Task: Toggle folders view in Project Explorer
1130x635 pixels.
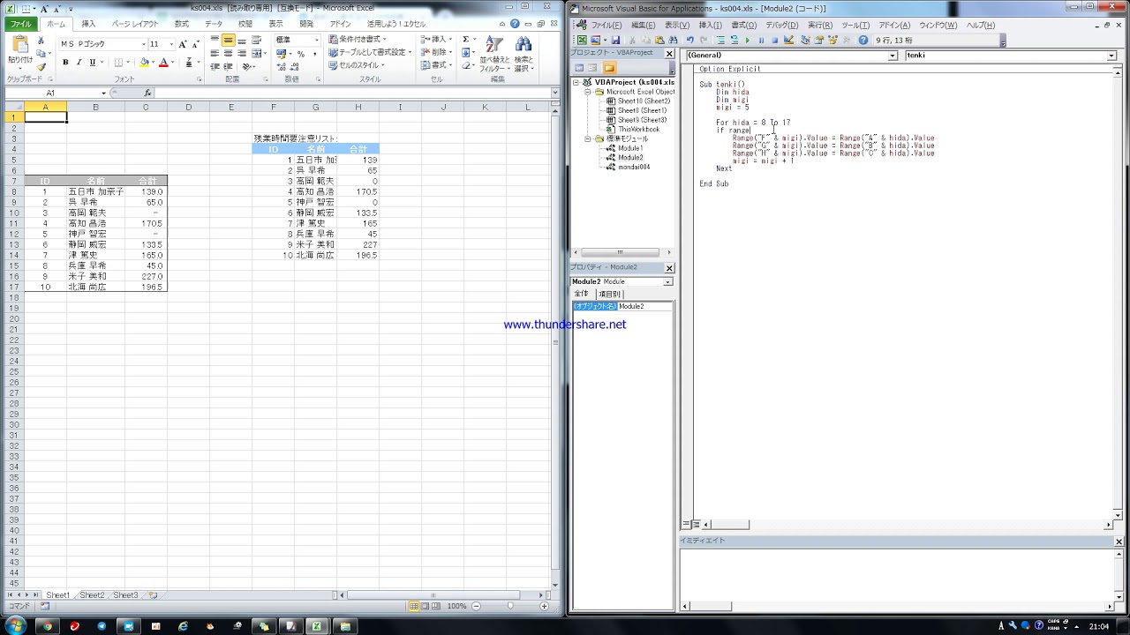Action: pyautogui.click(x=609, y=68)
